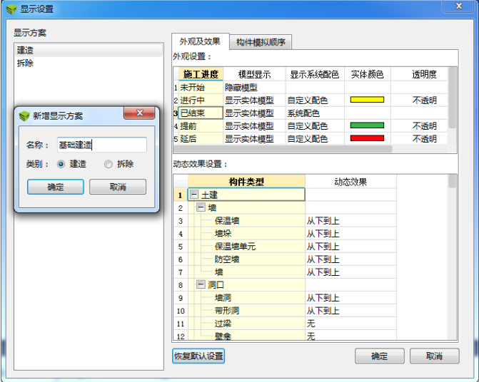Click the vertical scrollbar of 动态效果 table
The image size is (479, 382).
tap(453, 182)
